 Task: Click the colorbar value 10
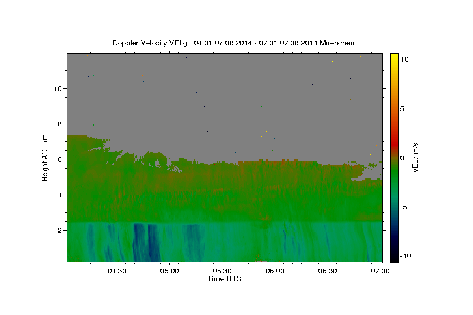(404, 59)
